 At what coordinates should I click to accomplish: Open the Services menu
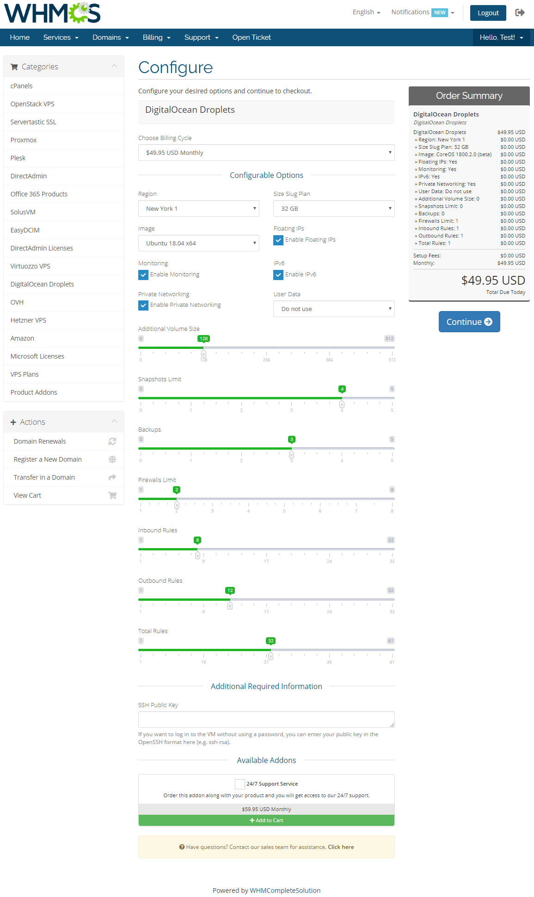point(61,37)
